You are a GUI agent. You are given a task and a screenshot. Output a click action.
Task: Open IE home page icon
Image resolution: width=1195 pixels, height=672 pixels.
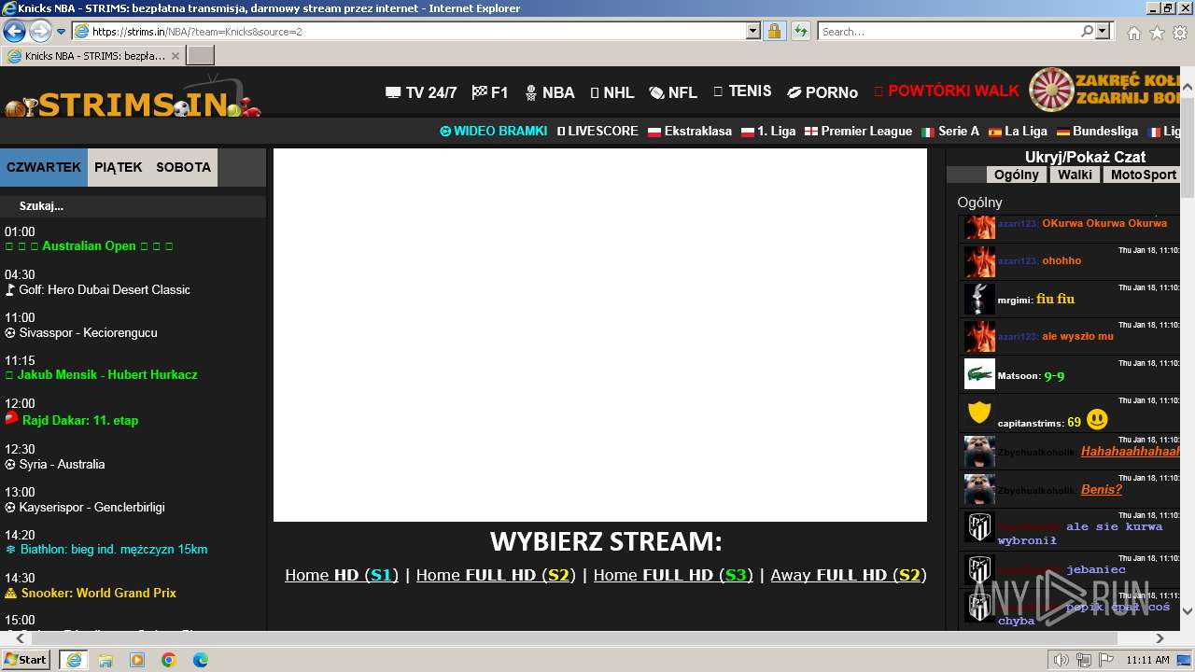click(x=1133, y=33)
